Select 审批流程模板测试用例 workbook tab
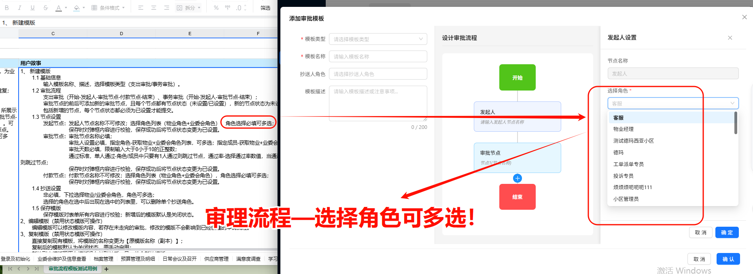The image size is (753, 274). [73, 269]
